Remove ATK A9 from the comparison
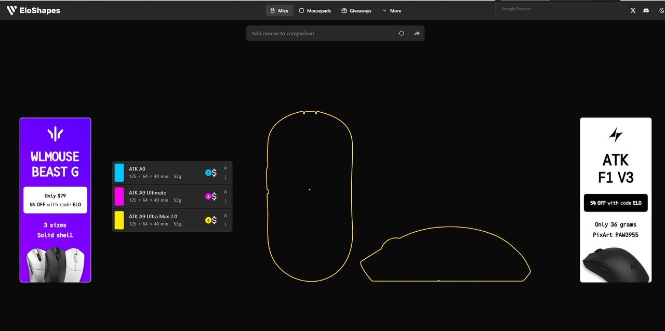Image resolution: width=665 pixels, height=331 pixels. [225, 168]
